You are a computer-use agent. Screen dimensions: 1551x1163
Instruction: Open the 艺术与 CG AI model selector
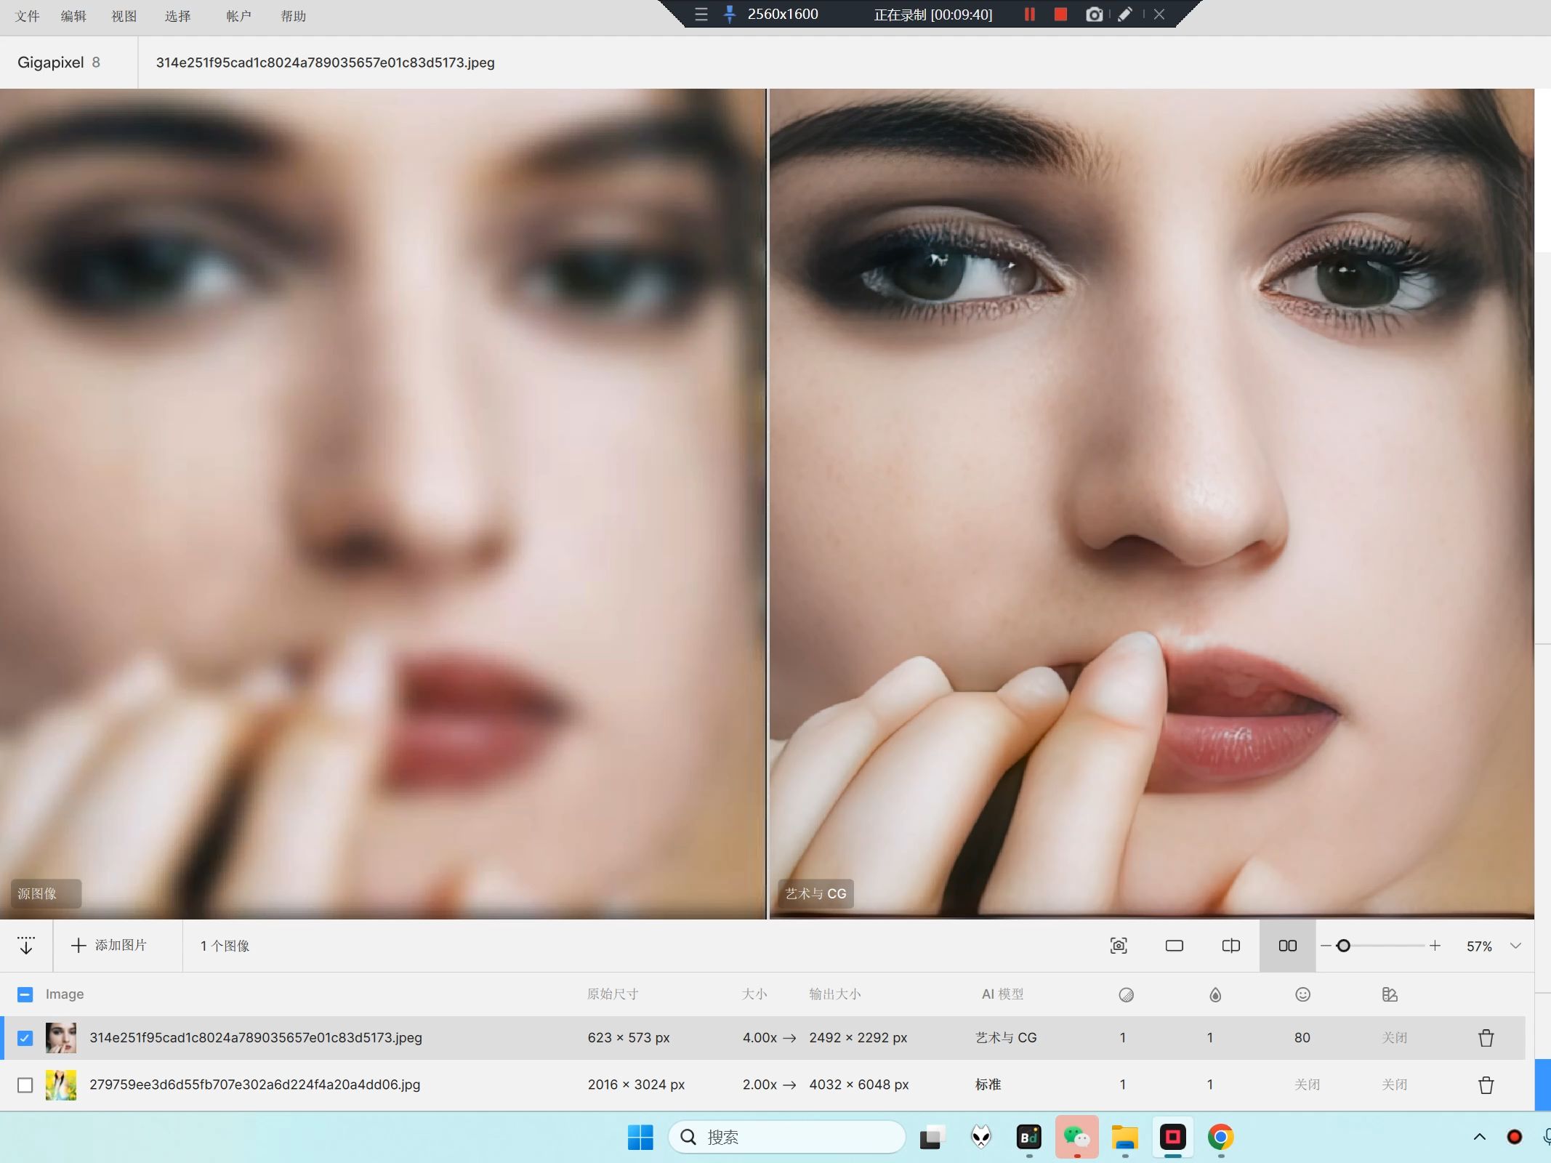(x=1006, y=1038)
